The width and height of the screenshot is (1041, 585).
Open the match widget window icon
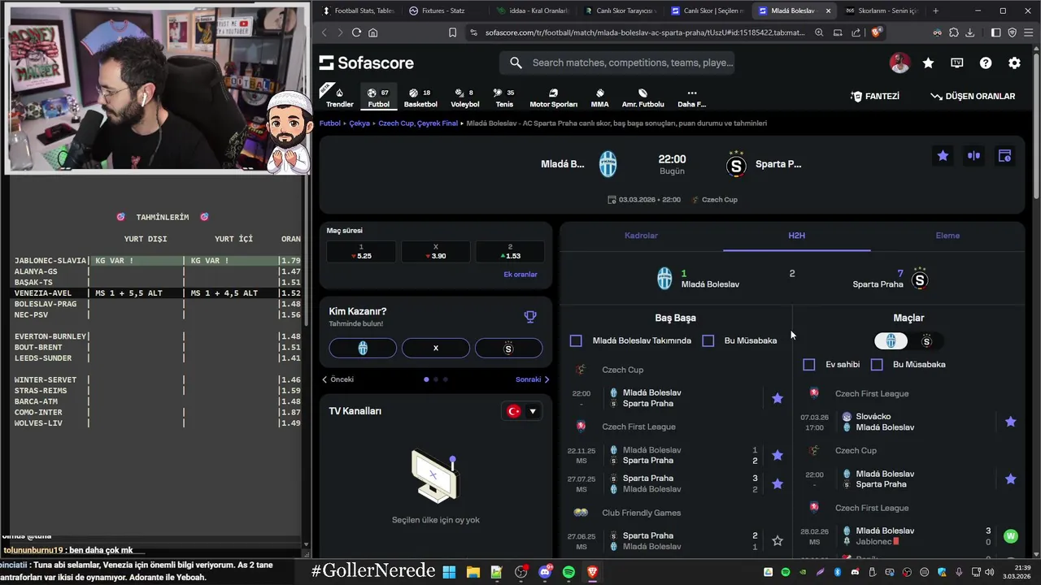click(x=1004, y=155)
